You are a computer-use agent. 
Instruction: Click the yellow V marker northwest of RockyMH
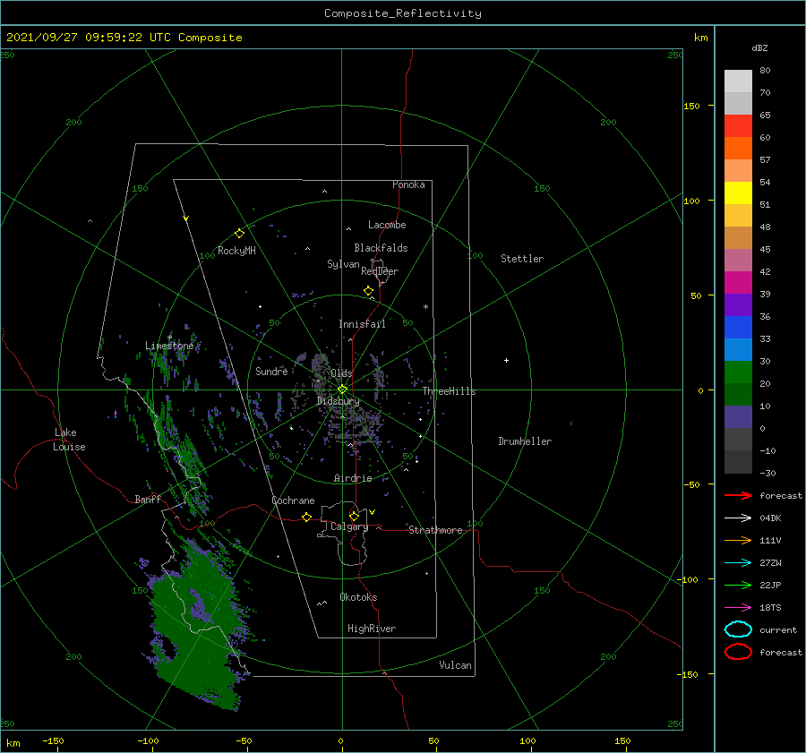(x=186, y=218)
